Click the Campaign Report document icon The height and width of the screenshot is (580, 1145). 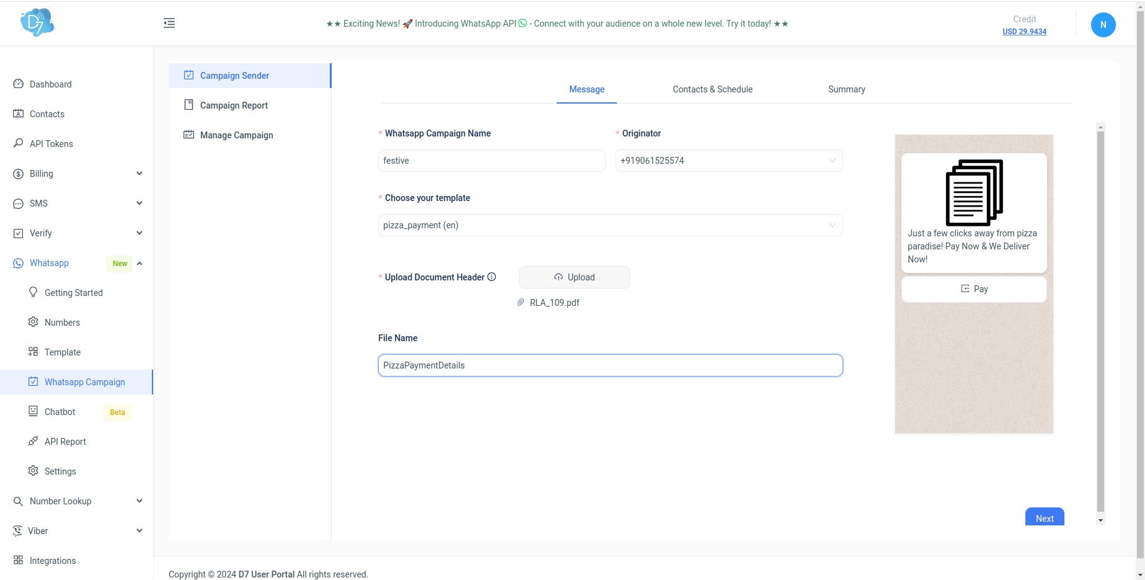[188, 105]
